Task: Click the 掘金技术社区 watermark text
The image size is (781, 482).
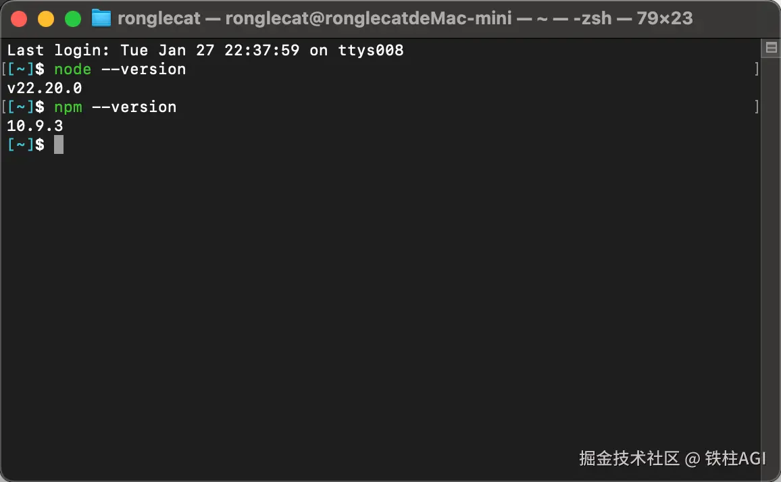Action: tap(628, 459)
